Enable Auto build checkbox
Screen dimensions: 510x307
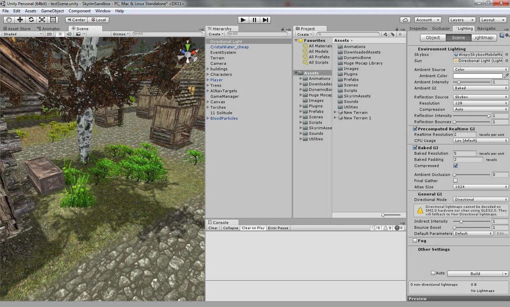(433, 273)
